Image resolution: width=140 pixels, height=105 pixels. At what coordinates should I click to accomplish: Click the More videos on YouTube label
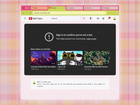tap(40, 49)
